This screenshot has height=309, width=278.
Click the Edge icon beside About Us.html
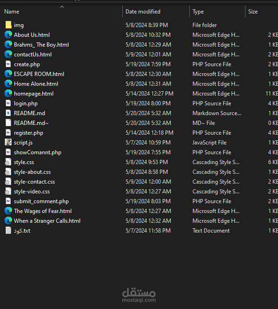(x=8, y=34)
